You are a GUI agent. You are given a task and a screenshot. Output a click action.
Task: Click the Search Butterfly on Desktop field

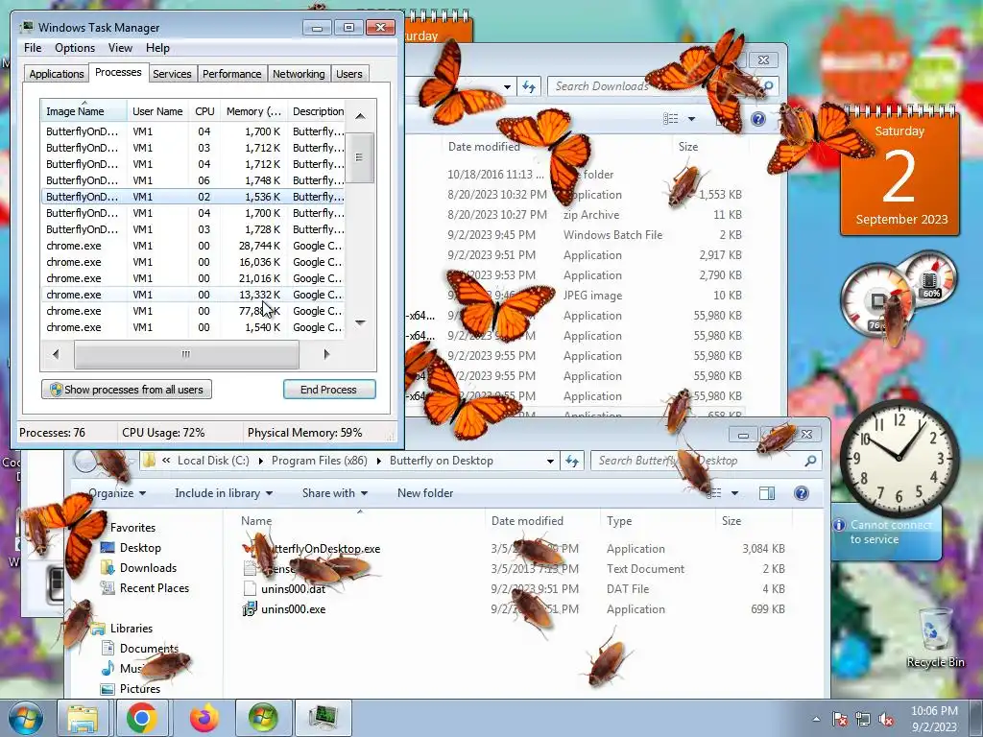pos(697,461)
